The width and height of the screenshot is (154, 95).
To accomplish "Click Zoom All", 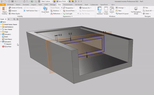I will (147, 11).
